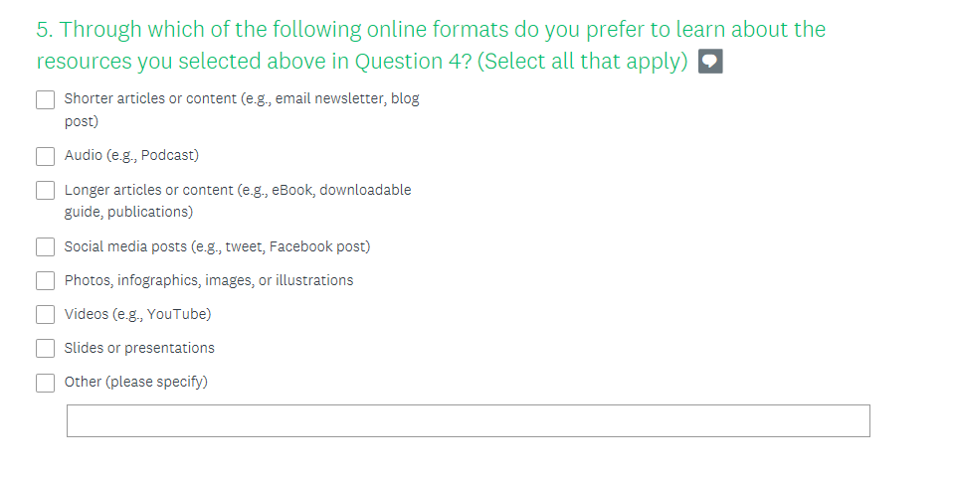Click the '(Select all that apply)' heading text
The height and width of the screenshot is (477, 954).
point(583,62)
